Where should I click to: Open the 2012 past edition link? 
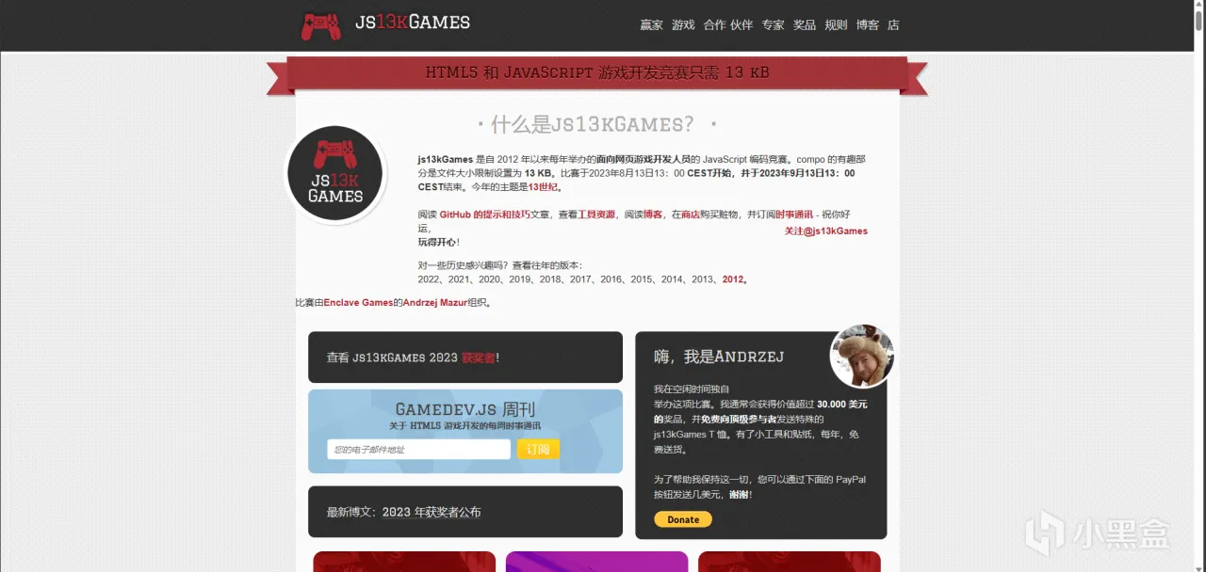733,279
